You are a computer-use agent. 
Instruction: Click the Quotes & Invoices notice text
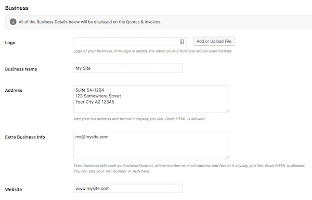tap(90, 22)
